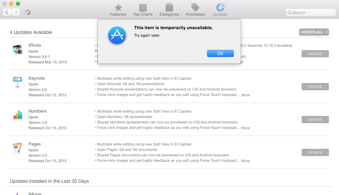Click the iPhoto app icon
Screen dimensions: 339x195
[x=18, y=50]
